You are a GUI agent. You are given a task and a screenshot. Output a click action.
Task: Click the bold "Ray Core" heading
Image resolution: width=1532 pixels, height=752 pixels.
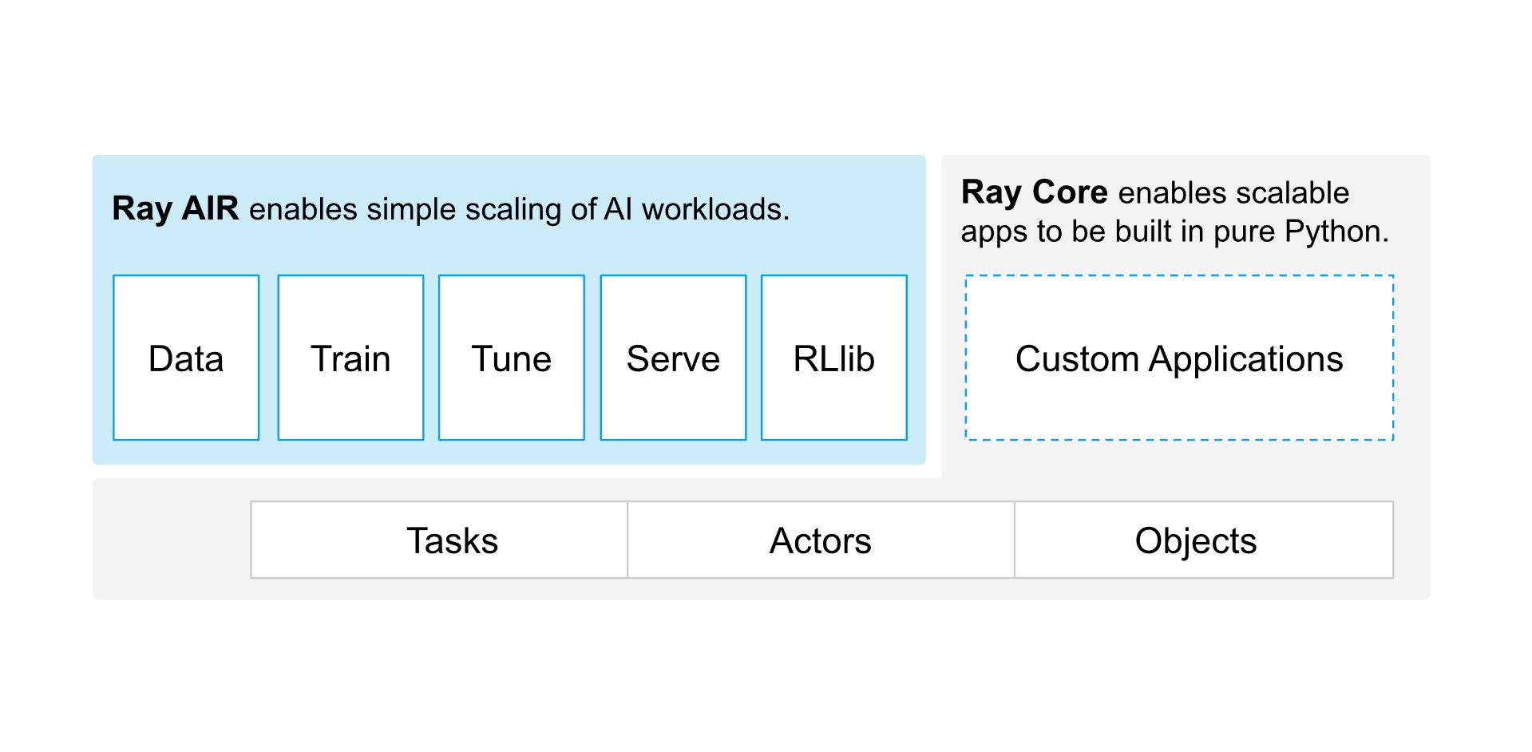1034,192
